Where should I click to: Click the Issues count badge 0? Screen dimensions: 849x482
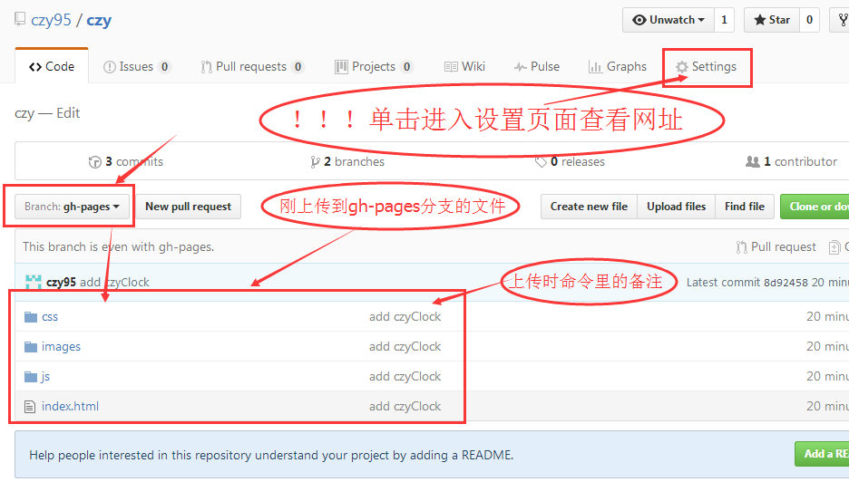pyautogui.click(x=164, y=67)
